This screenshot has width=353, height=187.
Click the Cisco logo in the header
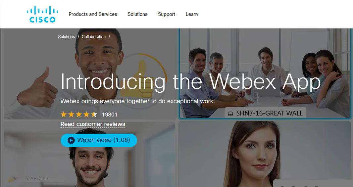click(x=42, y=14)
